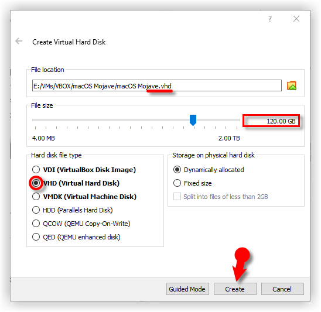Screen dimensions: 321x312
Task: Close the Create Virtual Hard Disk dialog
Action: click(296, 19)
